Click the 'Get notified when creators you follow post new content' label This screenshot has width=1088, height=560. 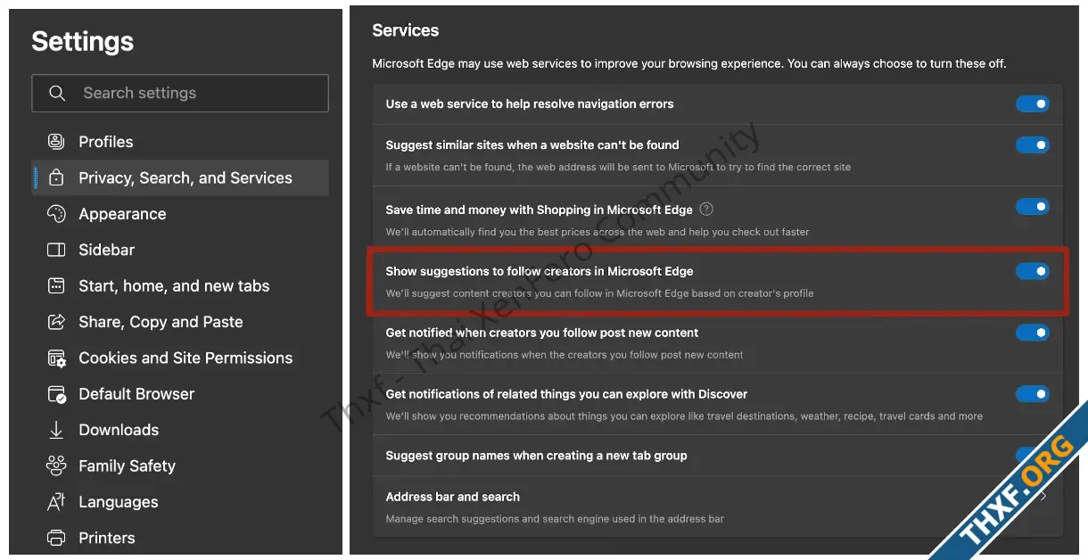point(542,333)
